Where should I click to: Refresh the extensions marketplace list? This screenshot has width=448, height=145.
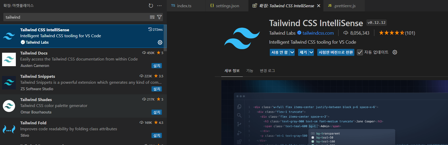151,6
